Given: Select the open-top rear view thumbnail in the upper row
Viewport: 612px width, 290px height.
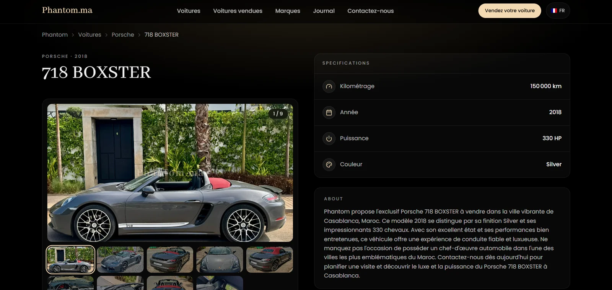Looking at the screenshot, I should 170,260.
